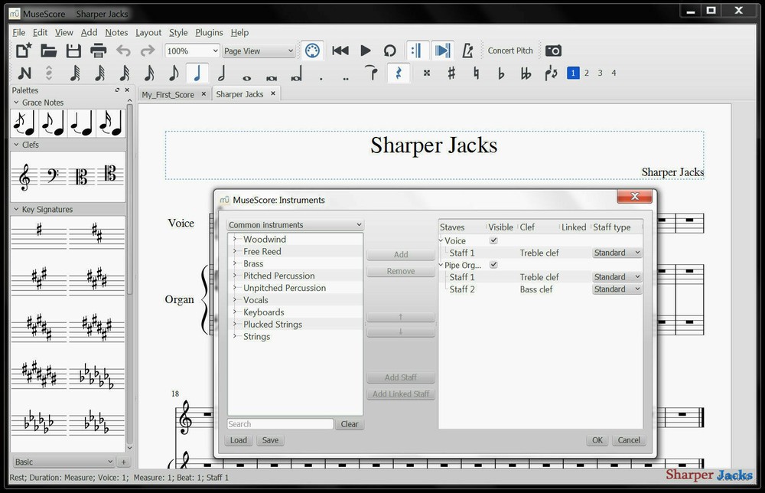
Task: Open the Plugins menu
Action: point(208,32)
